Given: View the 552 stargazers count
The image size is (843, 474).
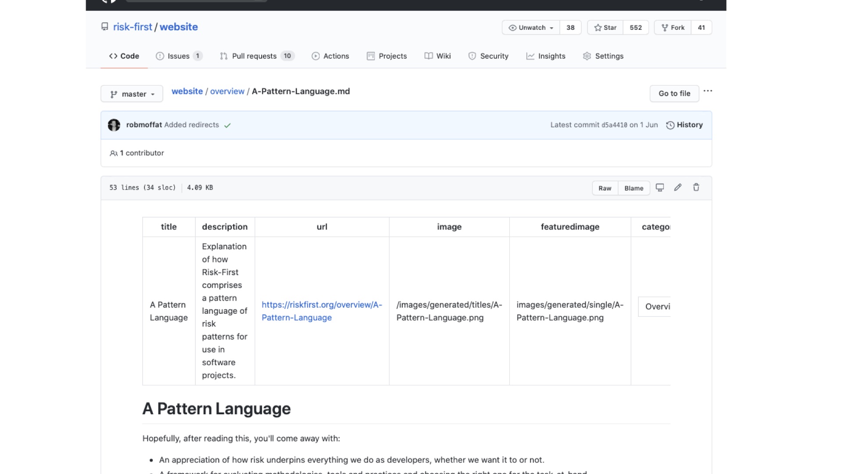Looking at the screenshot, I should tap(636, 27).
